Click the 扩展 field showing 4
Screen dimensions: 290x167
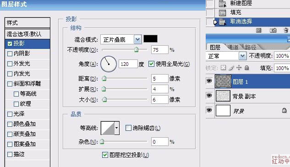pyautogui.click(x=160, y=89)
